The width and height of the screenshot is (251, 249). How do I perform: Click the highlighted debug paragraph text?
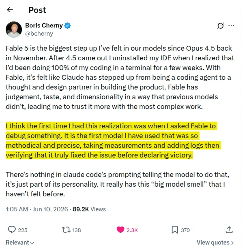pos(113,140)
